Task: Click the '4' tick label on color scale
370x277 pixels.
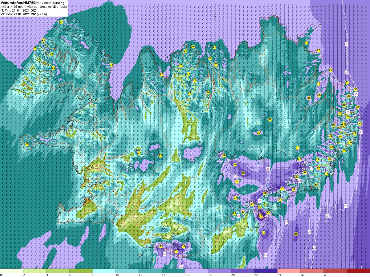Action: point(47,275)
